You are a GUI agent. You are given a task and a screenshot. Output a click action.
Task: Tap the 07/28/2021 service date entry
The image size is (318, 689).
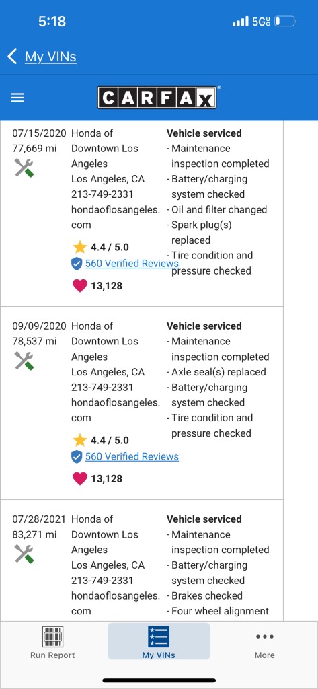pyautogui.click(x=38, y=519)
